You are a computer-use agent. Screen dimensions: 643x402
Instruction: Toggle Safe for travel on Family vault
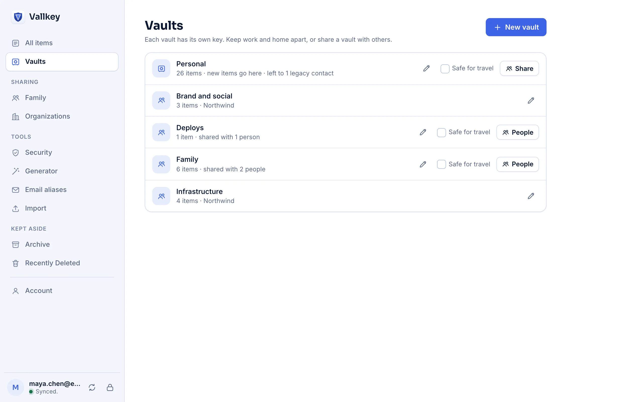point(441,164)
